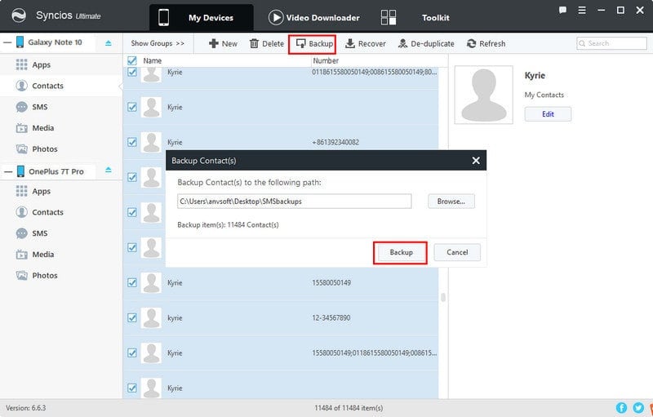Screen dimensions: 653x417
Task: Click New contact toolbar button
Action: [x=223, y=44]
